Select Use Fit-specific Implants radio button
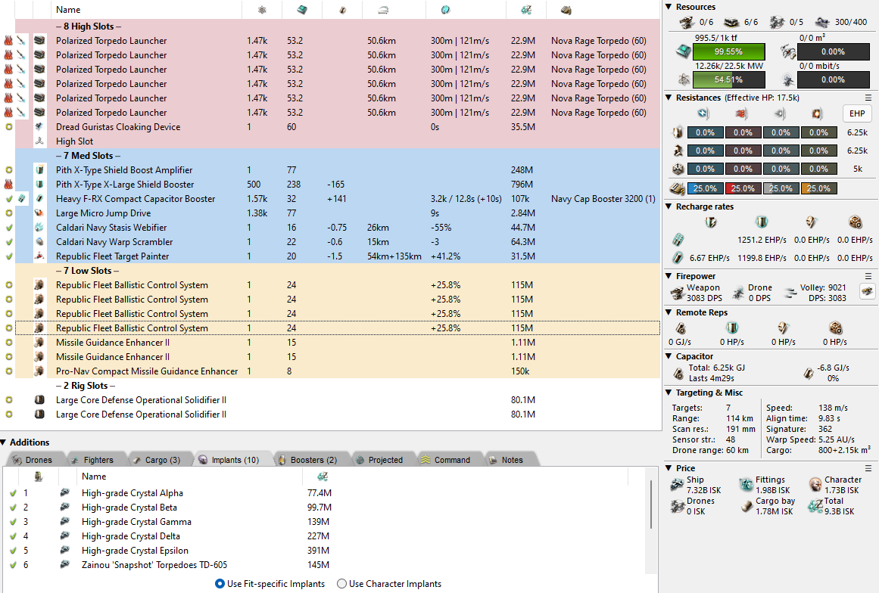Viewport: 879px width, 593px height. pos(220,584)
